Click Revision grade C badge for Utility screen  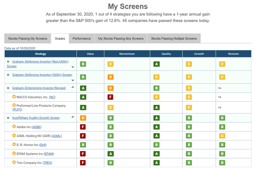[x=222, y=77]
